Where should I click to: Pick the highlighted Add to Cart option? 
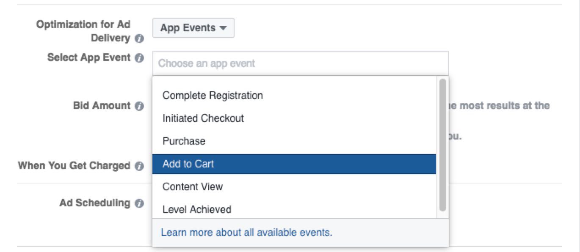point(294,164)
